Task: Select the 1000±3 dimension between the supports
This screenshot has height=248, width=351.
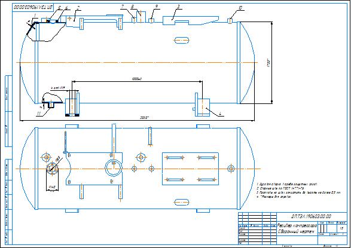Action: tap(137, 79)
